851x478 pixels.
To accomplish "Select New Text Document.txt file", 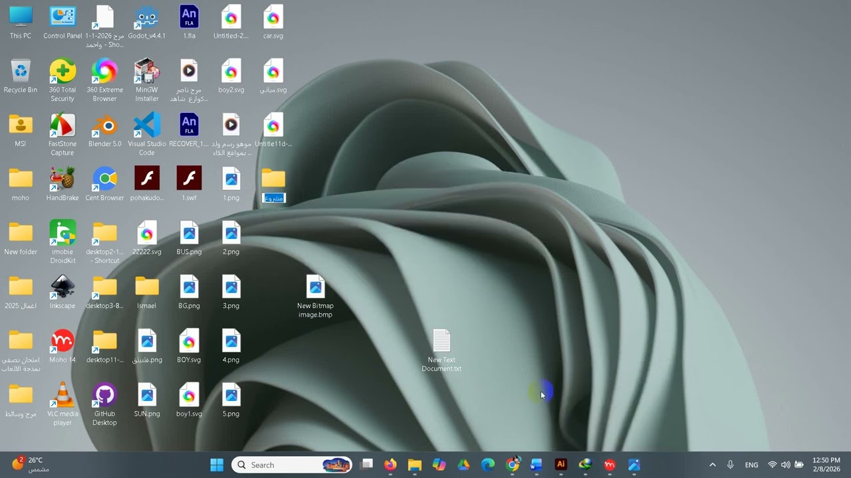I will pyautogui.click(x=441, y=342).
